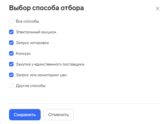Click 'Закупка у единственного поставщика' label text
The height and width of the screenshot is (124, 166).
pyautogui.click(x=50, y=64)
